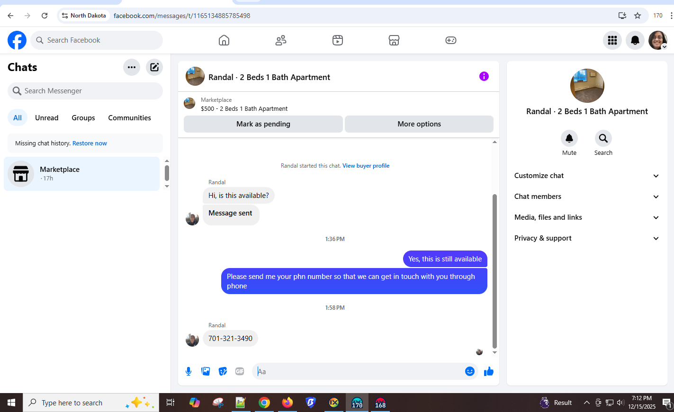The height and width of the screenshot is (412, 674).
Task: Click the "Yes, this is still available" message
Action: click(445, 259)
